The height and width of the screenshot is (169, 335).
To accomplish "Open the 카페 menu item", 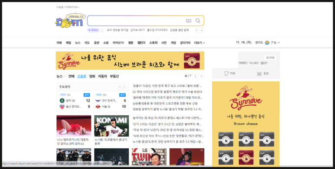I will point(59,43).
